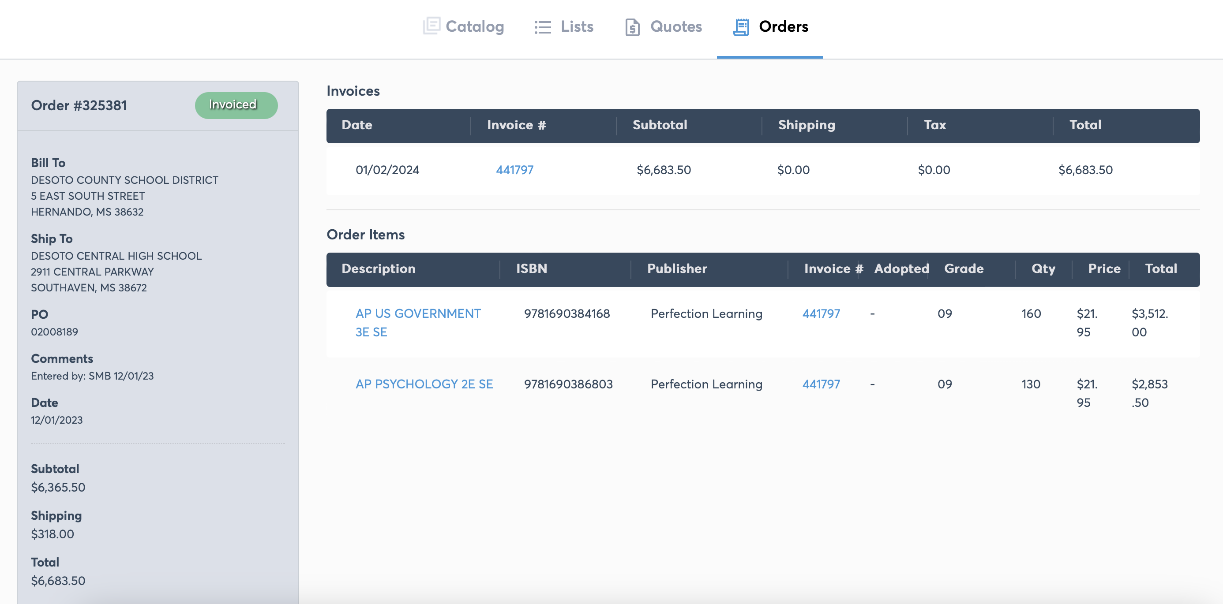
Task: Switch to the Lists tab
Action: point(563,26)
